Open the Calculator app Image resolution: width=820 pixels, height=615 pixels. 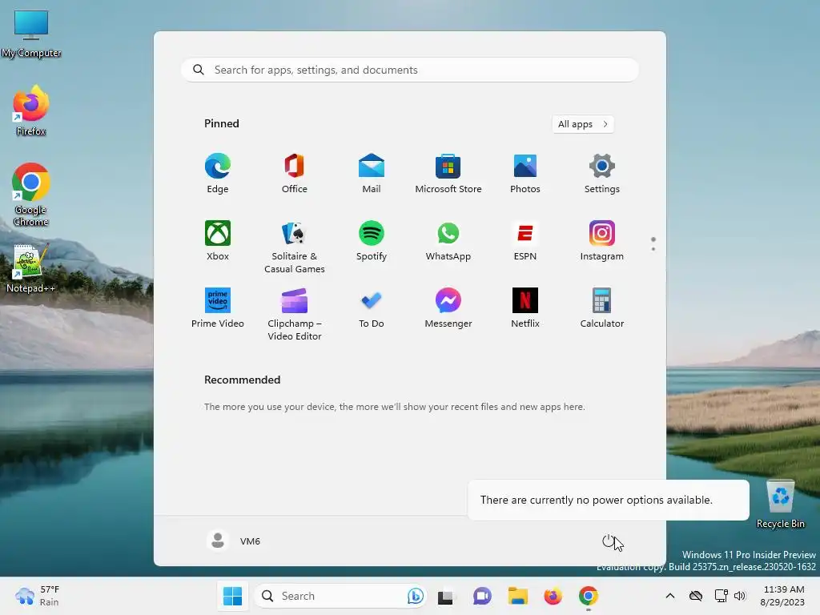pyautogui.click(x=602, y=308)
